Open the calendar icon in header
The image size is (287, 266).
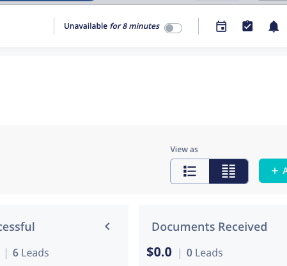(x=221, y=26)
